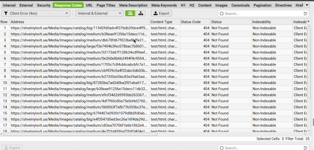This screenshot has height=150, width=314.
Task: Switch to list view mode icon
Action: 130,14
